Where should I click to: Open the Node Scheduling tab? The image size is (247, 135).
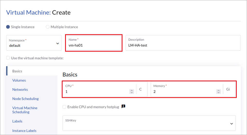[25, 99]
